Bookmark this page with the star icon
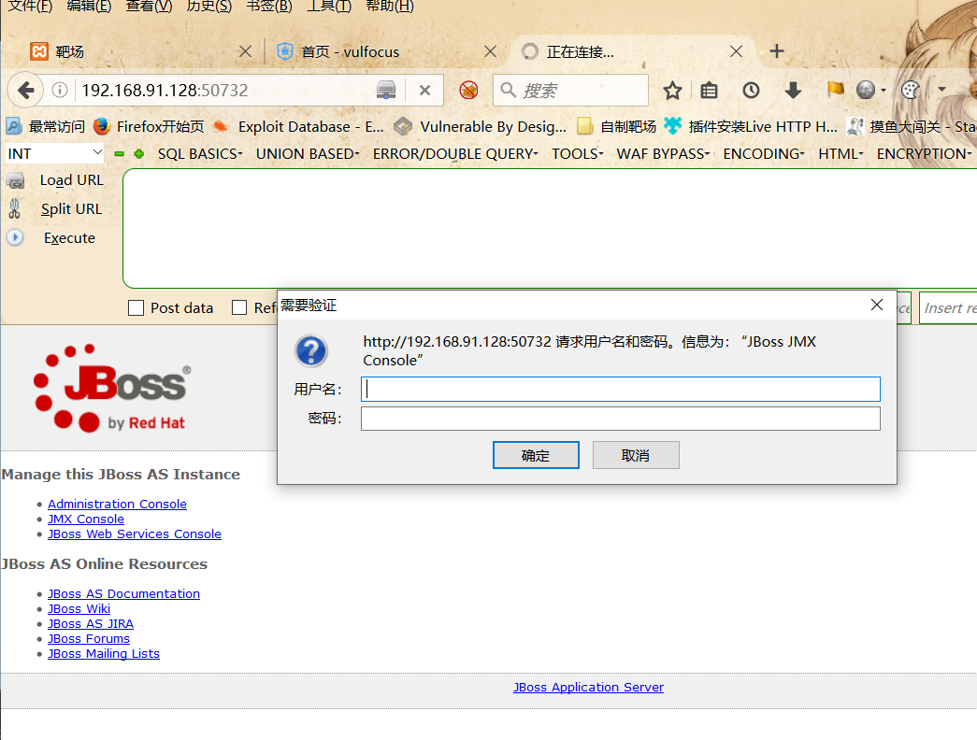The height and width of the screenshot is (740, 977). pos(672,91)
